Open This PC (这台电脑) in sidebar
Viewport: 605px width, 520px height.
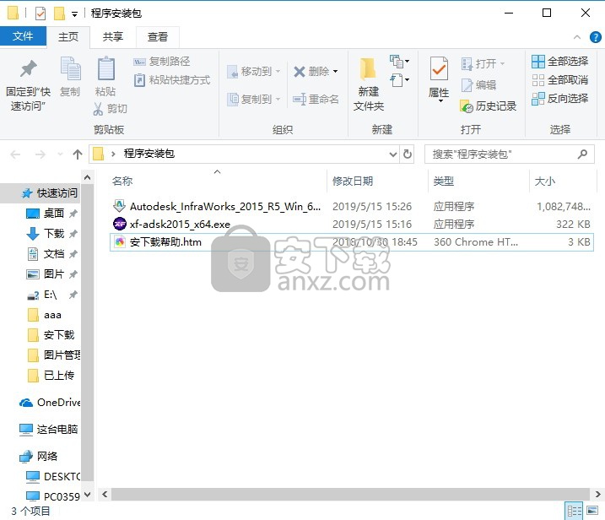pos(50,430)
